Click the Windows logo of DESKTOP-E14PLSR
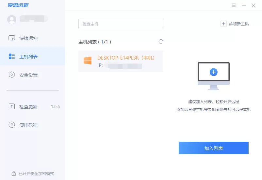Viewport: 262px width, 180px height. (88, 61)
